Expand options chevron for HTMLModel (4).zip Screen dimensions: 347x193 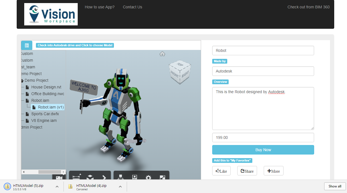pyautogui.click(x=121, y=187)
